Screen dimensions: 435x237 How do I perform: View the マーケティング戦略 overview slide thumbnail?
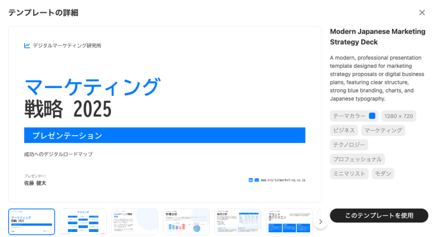click(x=135, y=222)
